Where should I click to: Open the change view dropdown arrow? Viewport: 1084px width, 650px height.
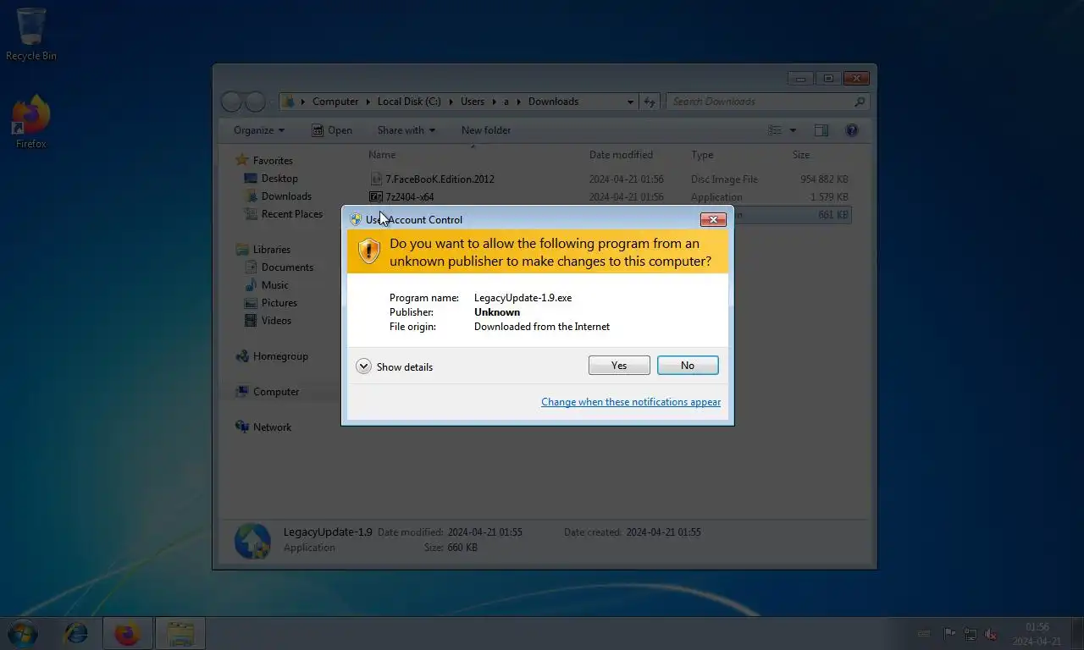click(x=793, y=130)
